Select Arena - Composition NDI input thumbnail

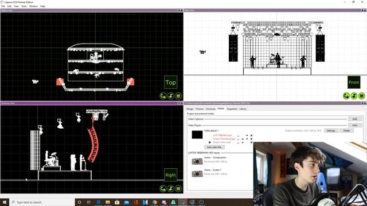click(x=197, y=161)
